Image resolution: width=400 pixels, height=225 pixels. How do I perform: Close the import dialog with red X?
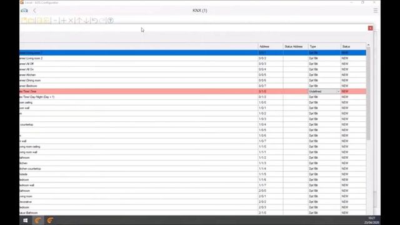371,28
